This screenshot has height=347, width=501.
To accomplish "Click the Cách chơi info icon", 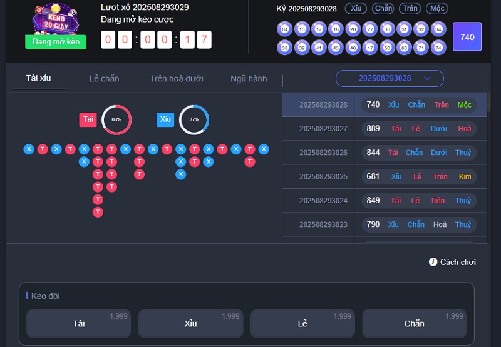I will pos(433,262).
